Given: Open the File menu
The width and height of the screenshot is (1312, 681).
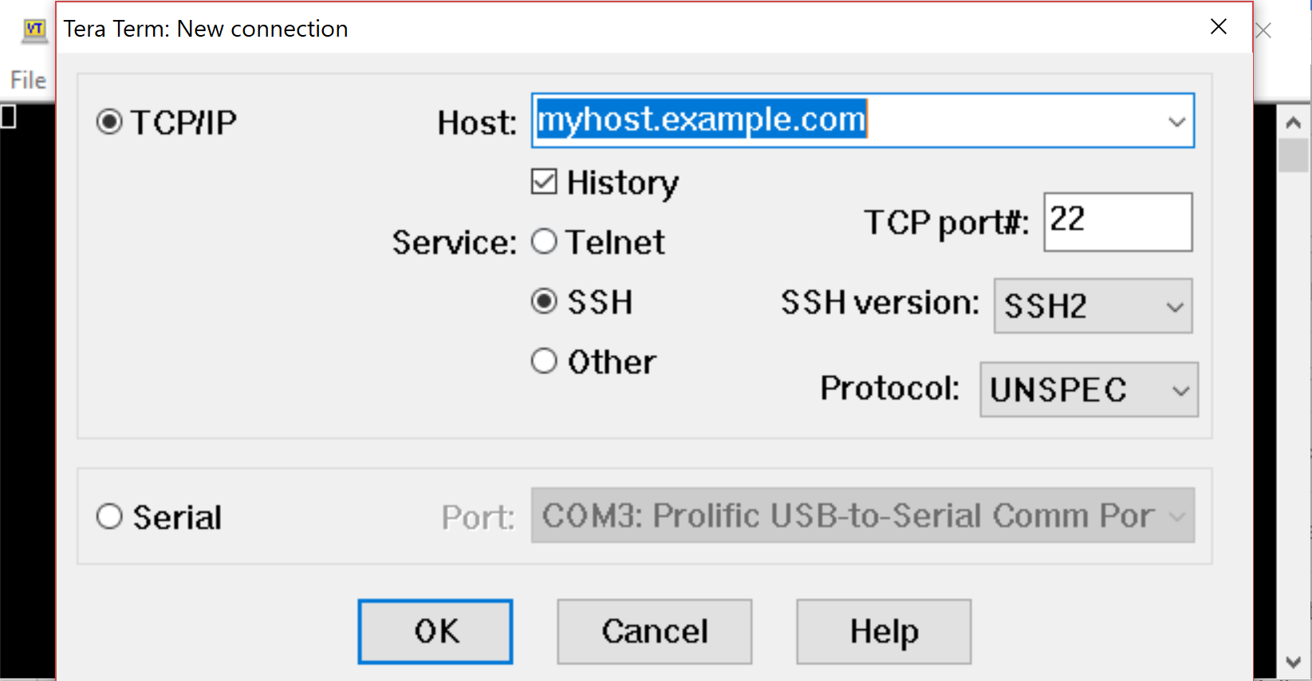Looking at the screenshot, I should coord(28,80).
